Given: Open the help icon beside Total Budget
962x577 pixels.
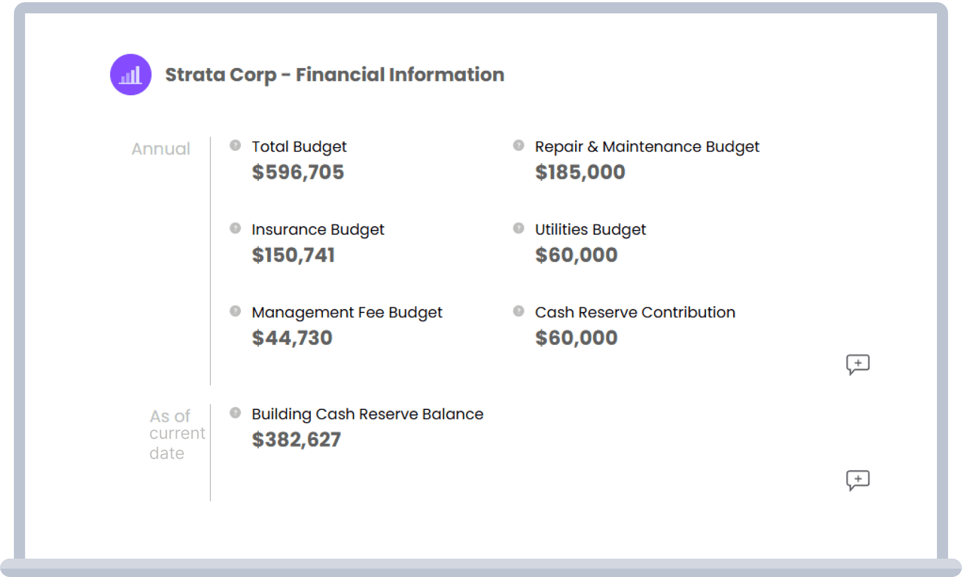Looking at the screenshot, I should [234, 144].
